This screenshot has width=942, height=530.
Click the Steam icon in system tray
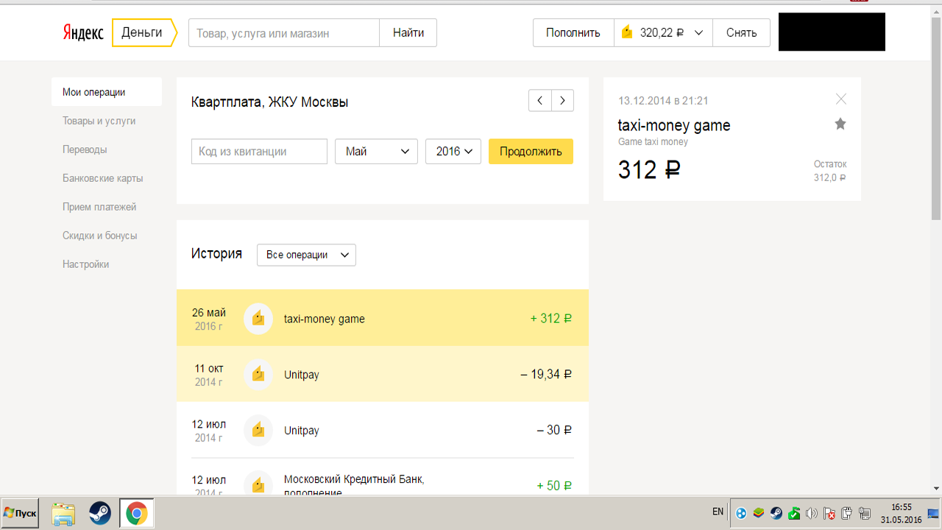pyautogui.click(x=776, y=513)
